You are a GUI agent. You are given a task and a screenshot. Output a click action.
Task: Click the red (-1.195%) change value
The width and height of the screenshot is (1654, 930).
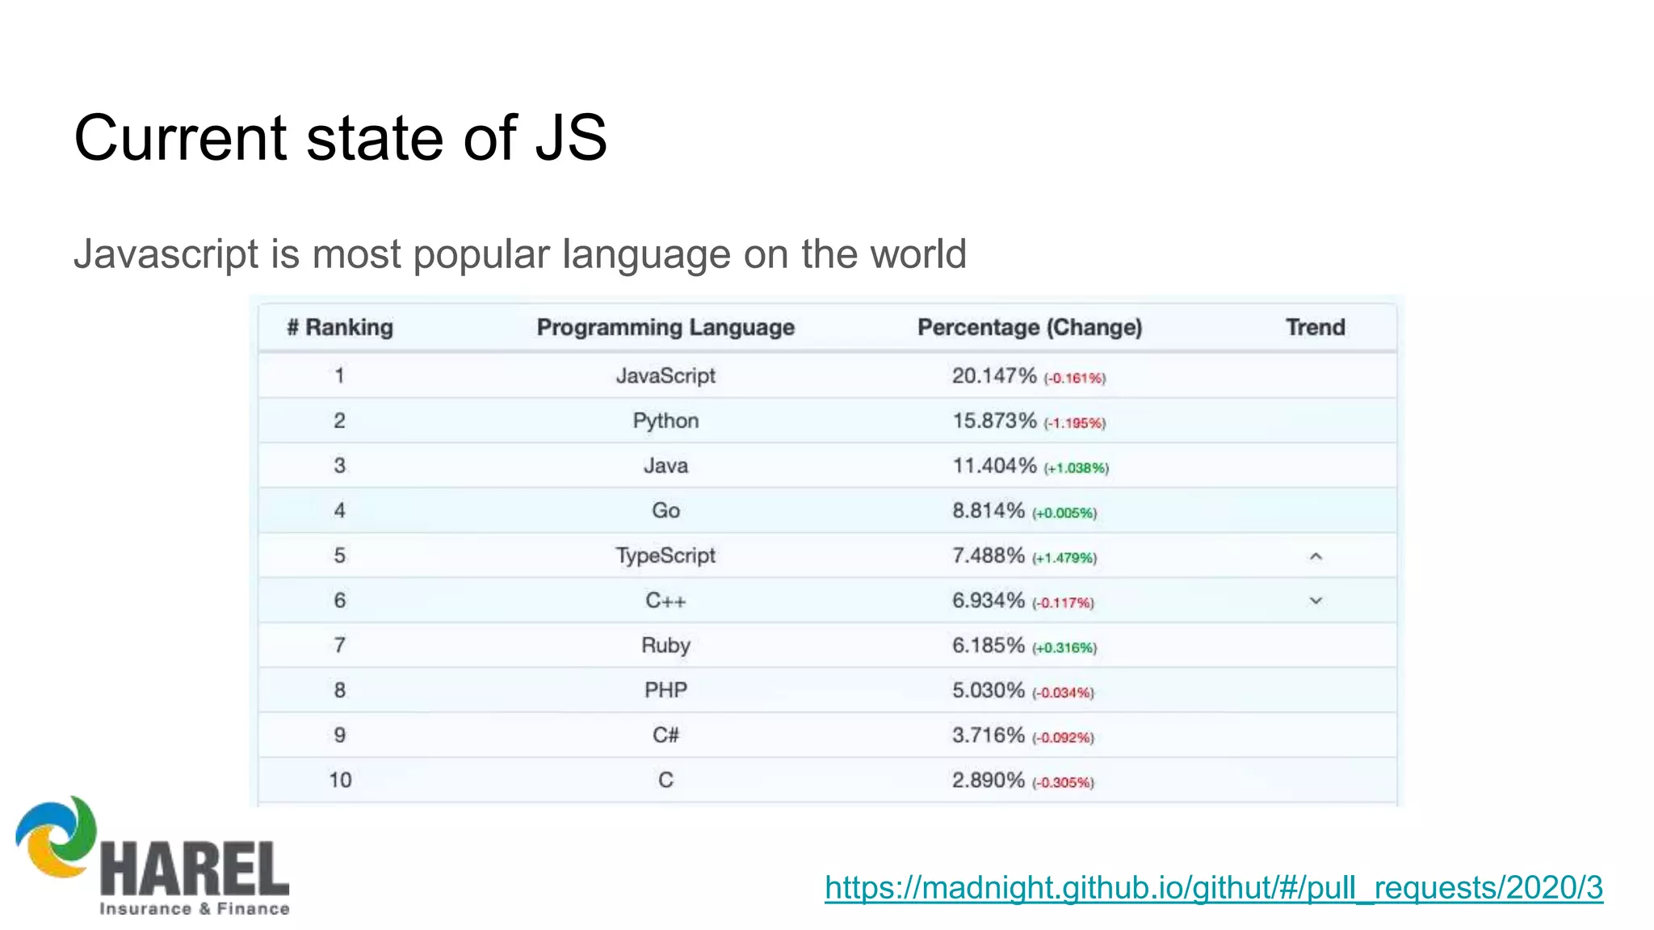click(1075, 423)
